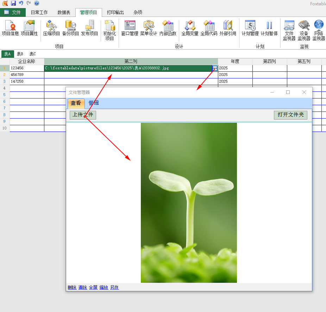326x312 pixels.
Task: Open 内部函数 internal functions
Action: [168, 28]
